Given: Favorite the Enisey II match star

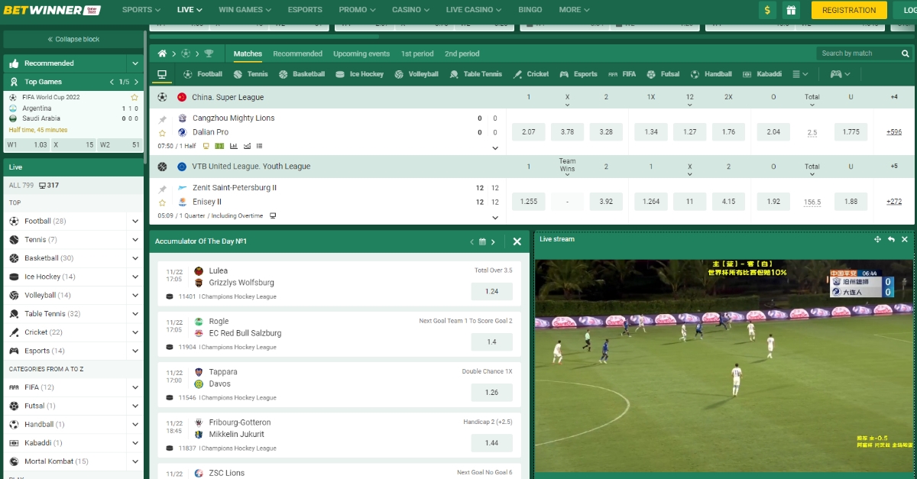Looking at the screenshot, I should pyautogui.click(x=162, y=202).
